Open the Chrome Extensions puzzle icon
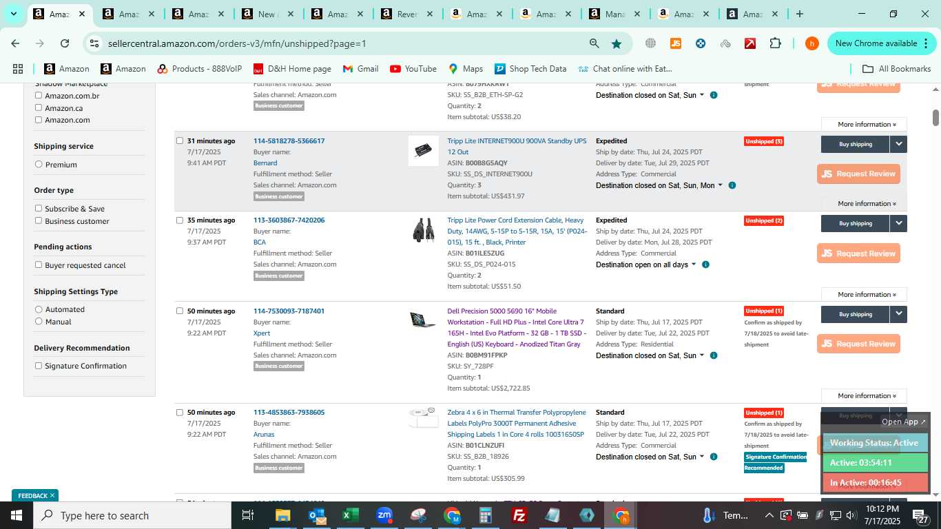941x529 pixels. (x=775, y=43)
